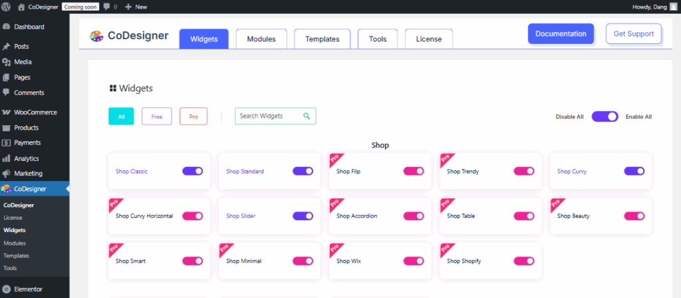Open Tools in the sidebar submenu
This screenshot has width=681, height=298.
(10, 268)
